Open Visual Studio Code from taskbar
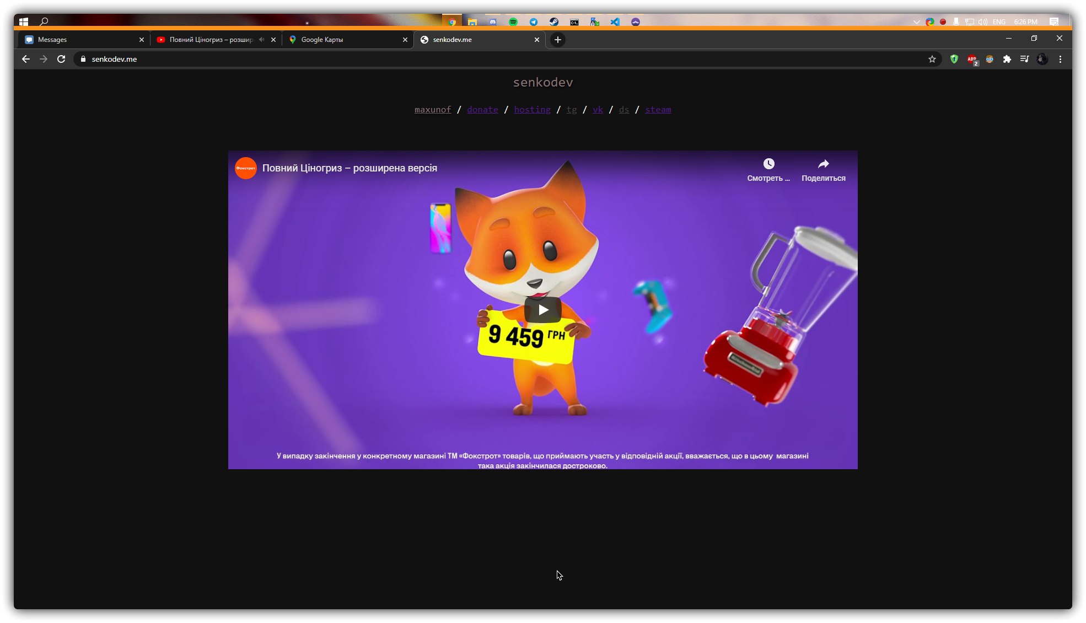 615,22
